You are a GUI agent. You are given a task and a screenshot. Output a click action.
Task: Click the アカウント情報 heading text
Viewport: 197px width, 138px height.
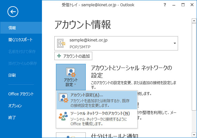(x=83, y=25)
